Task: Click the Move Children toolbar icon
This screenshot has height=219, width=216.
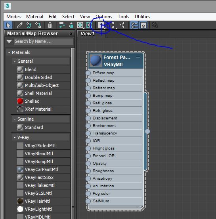Action: coord(62,25)
